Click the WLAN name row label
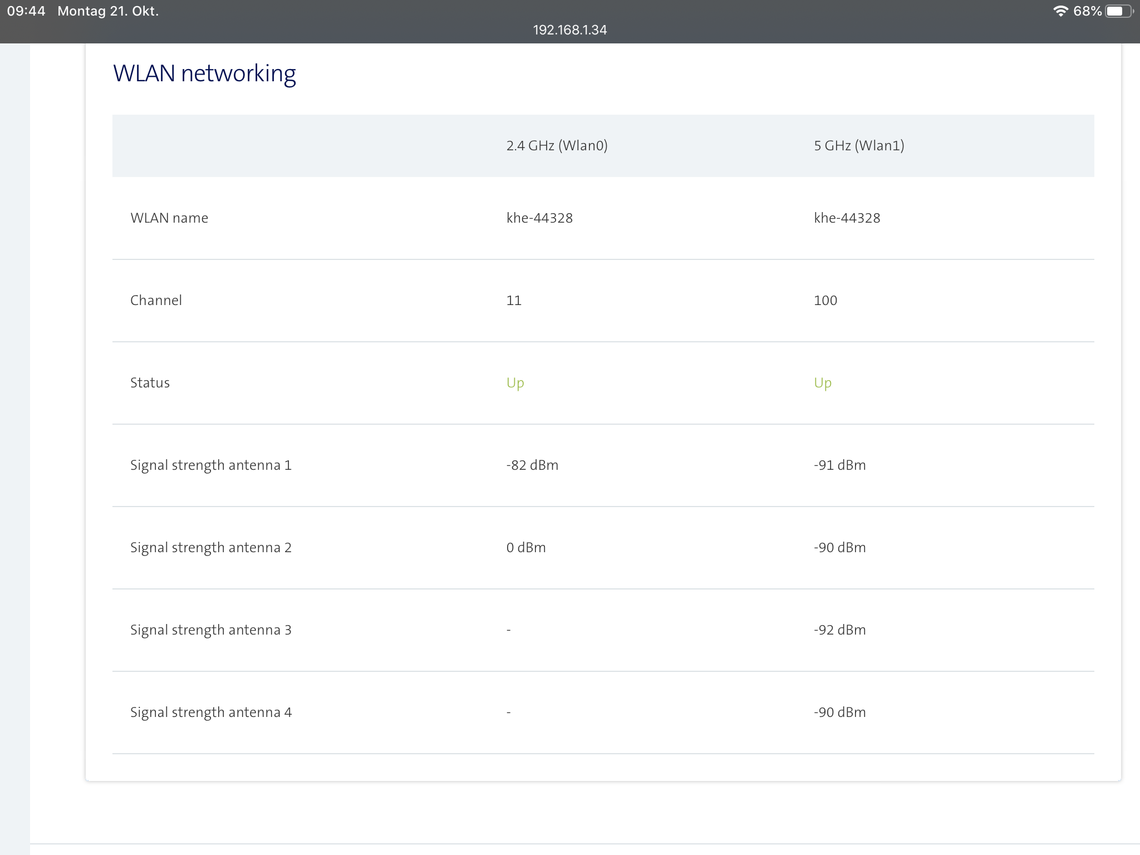Viewport: 1140px width, 855px height. pos(169,218)
